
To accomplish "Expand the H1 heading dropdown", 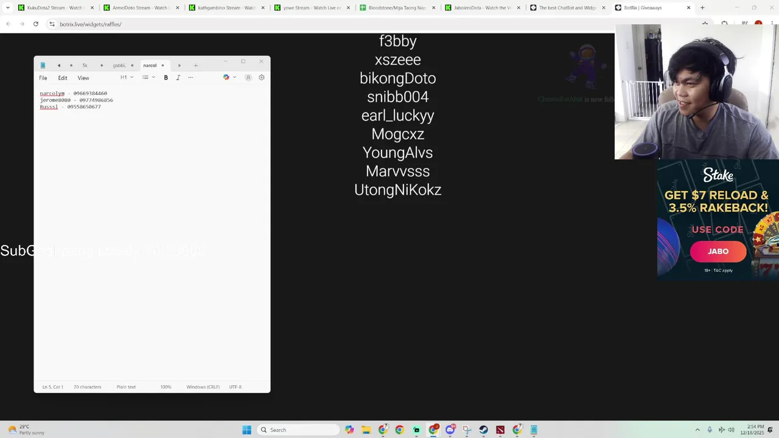I will pyautogui.click(x=127, y=77).
